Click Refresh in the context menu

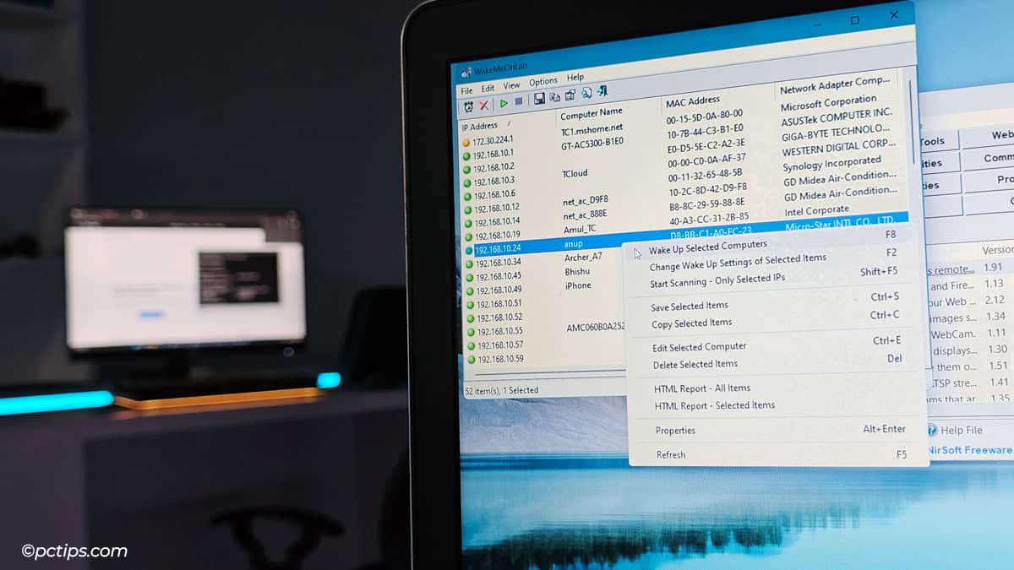pos(672,454)
